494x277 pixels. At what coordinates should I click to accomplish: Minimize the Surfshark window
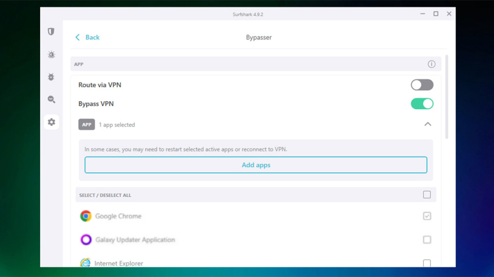click(422, 14)
